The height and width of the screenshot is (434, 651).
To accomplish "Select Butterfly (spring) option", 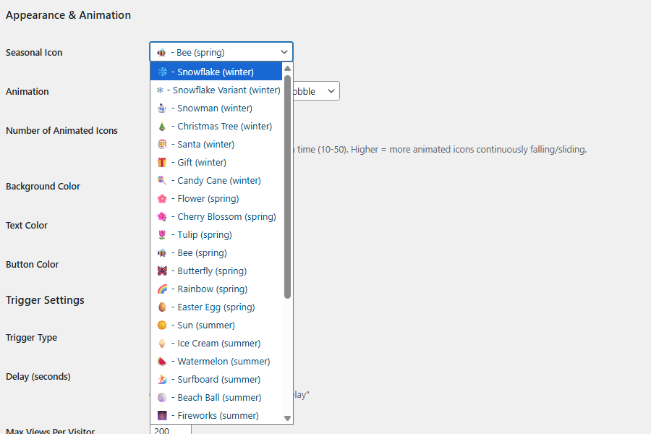I will click(x=216, y=271).
